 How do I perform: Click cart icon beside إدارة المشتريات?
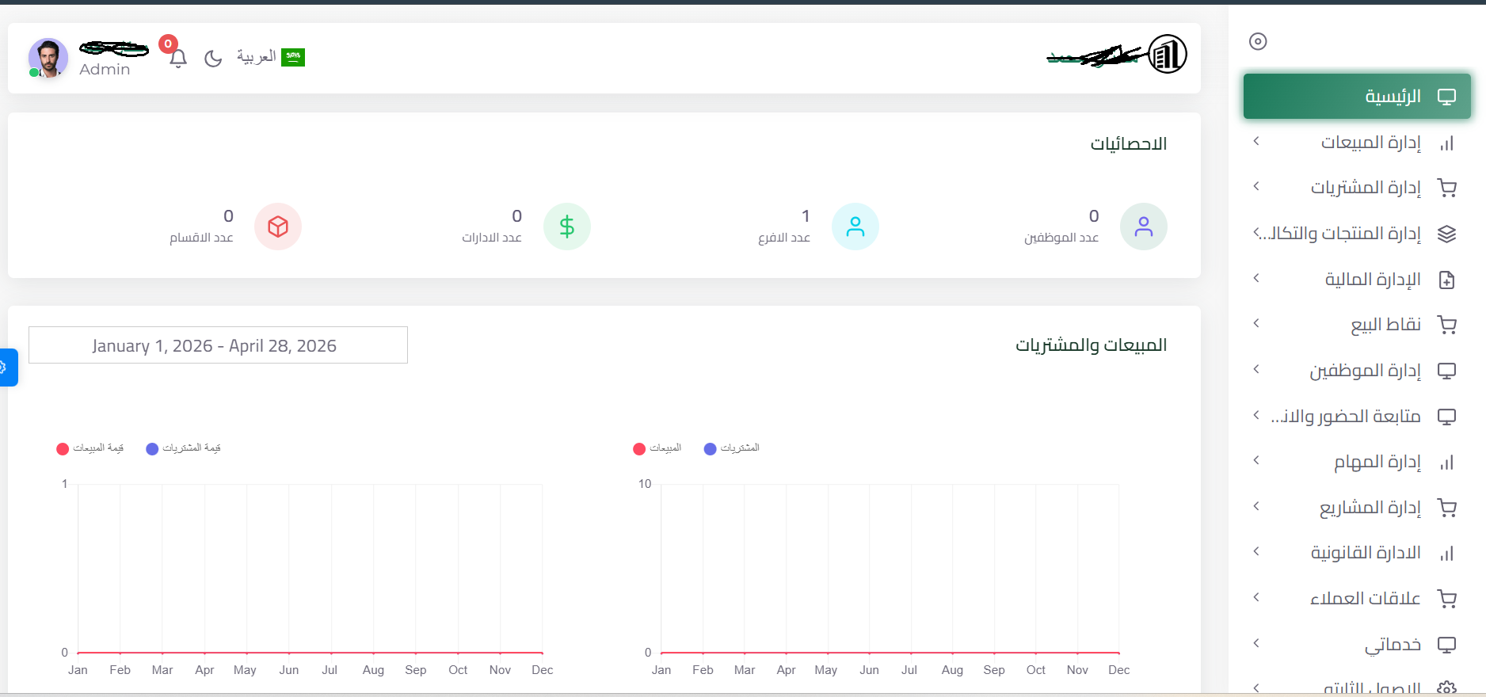[1446, 188]
